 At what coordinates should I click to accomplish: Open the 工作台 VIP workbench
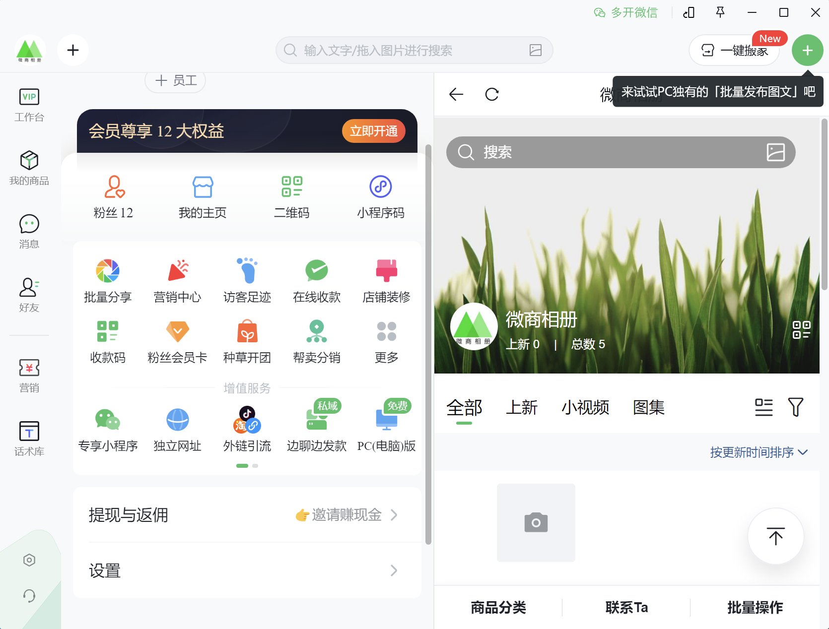pyautogui.click(x=29, y=105)
